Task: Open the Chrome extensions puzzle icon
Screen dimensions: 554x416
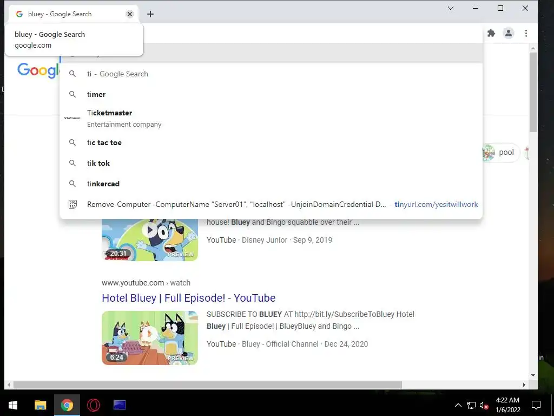Action: pos(491,33)
